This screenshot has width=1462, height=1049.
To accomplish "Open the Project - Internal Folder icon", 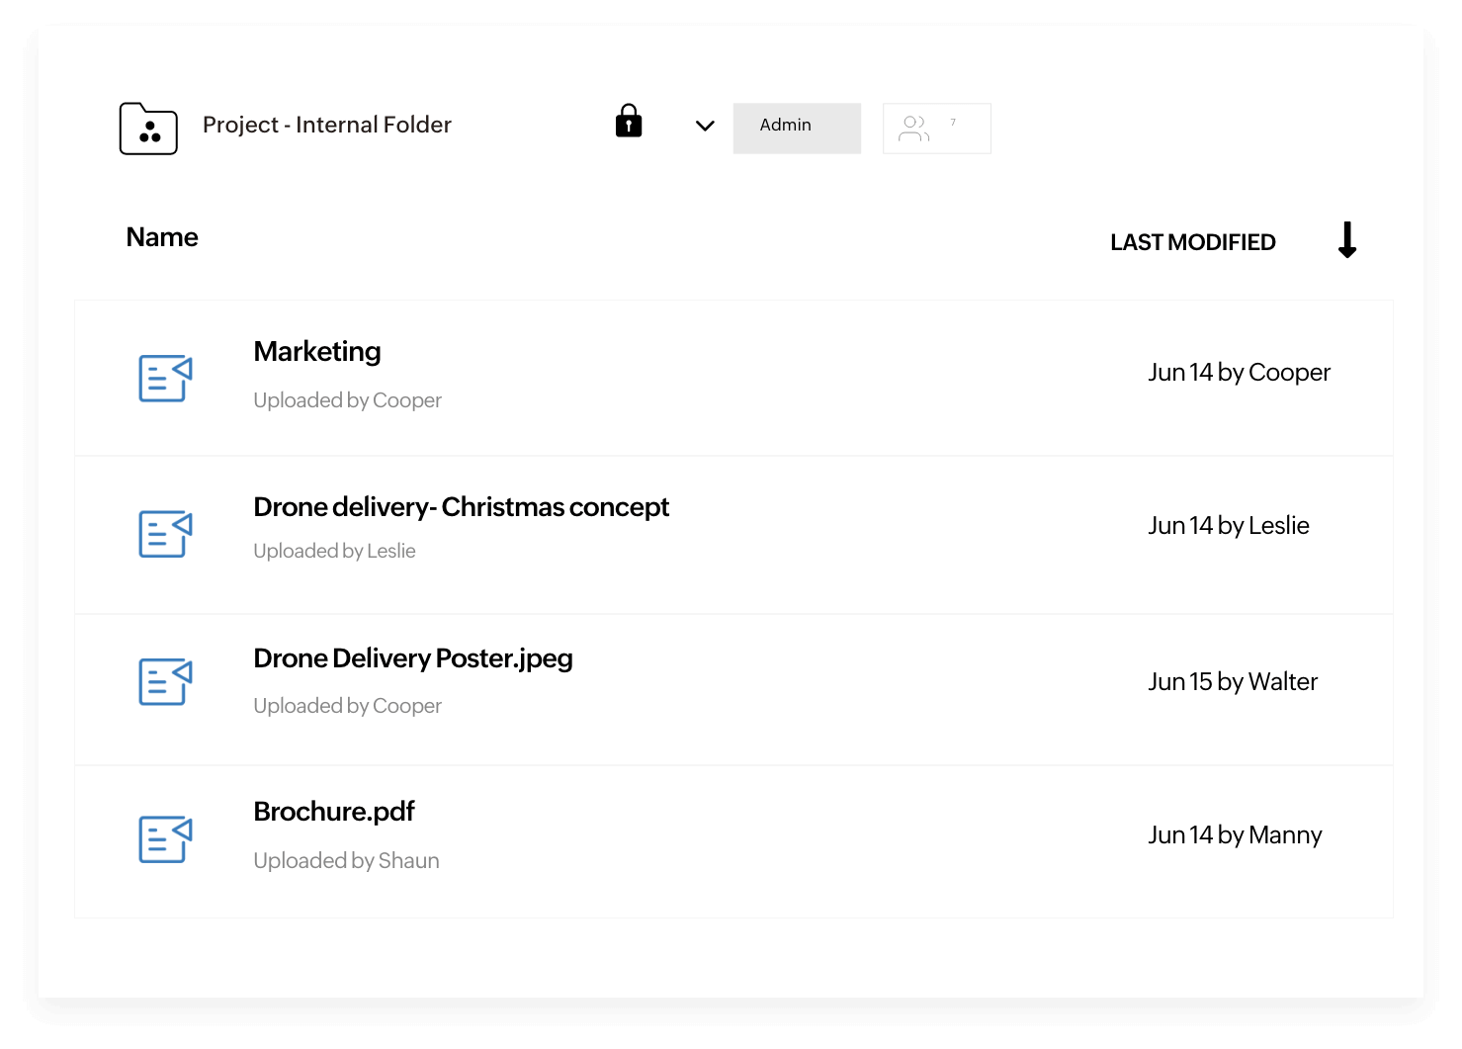I will [x=148, y=129].
